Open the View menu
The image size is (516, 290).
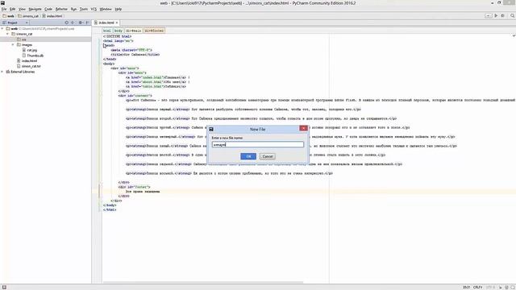[x=22, y=9]
